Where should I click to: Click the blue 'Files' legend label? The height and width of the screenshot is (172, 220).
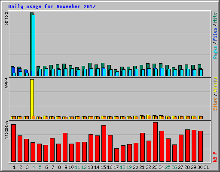click(x=215, y=34)
